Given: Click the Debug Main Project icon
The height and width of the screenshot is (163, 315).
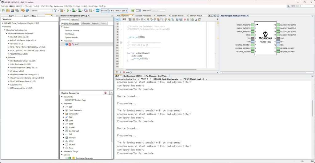Looking at the screenshot, I should pos(91,10).
